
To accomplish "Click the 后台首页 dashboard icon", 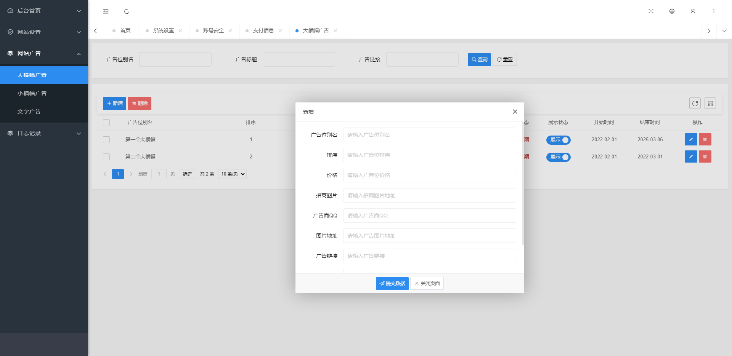I will 10,11.
